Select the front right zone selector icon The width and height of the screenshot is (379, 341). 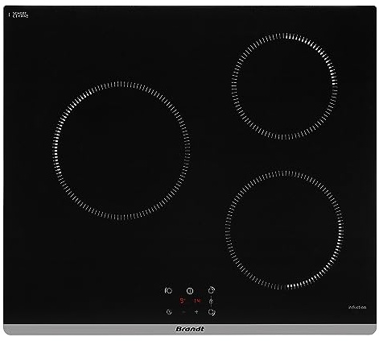212,312
